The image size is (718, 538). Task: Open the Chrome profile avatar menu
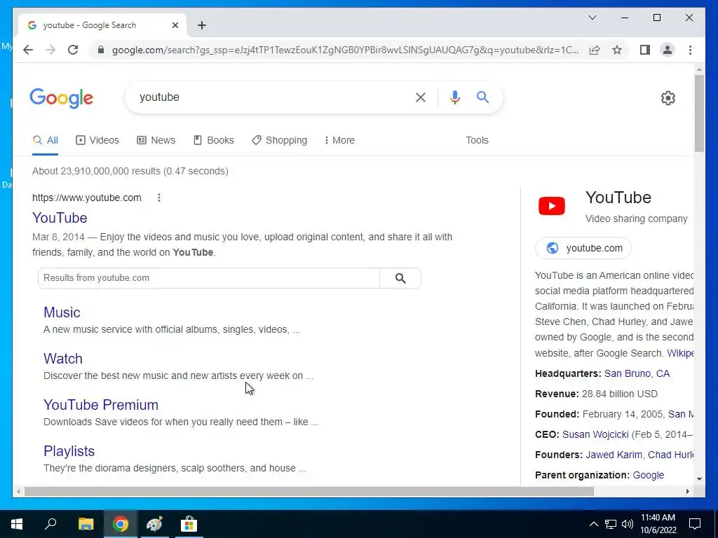click(x=668, y=50)
